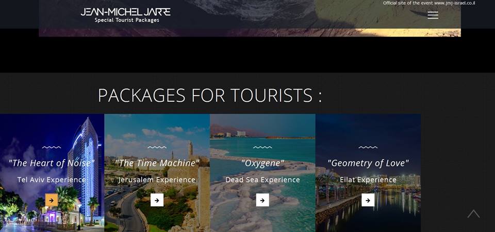495x232 pixels.
Task: Click the Jerusalem Experience label
Action: pyautogui.click(x=157, y=180)
